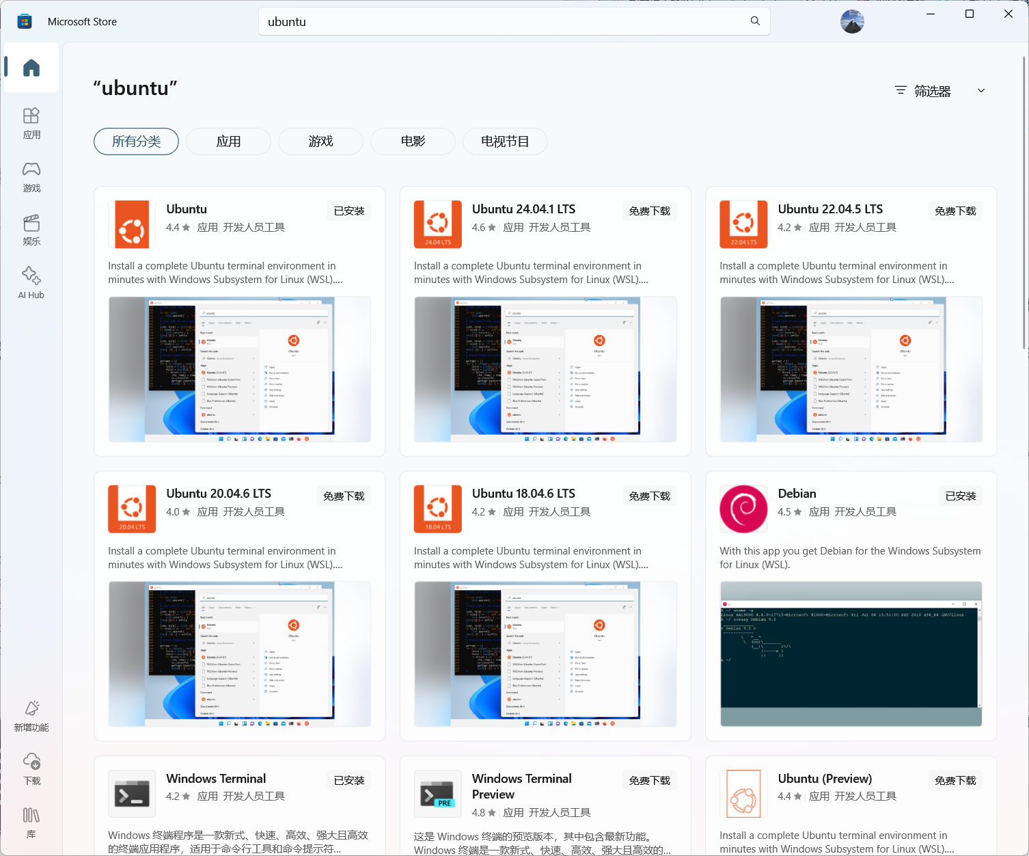This screenshot has width=1029, height=856.
Task: Click 免费下载 for Ubuntu 24.04.1 LTS
Action: tap(649, 211)
